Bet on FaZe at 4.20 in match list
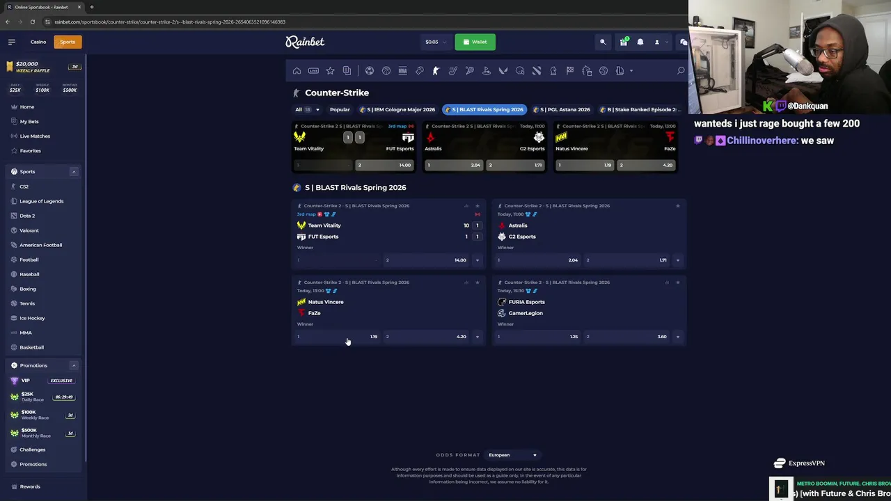 pyautogui.click(x=427, y=337)
